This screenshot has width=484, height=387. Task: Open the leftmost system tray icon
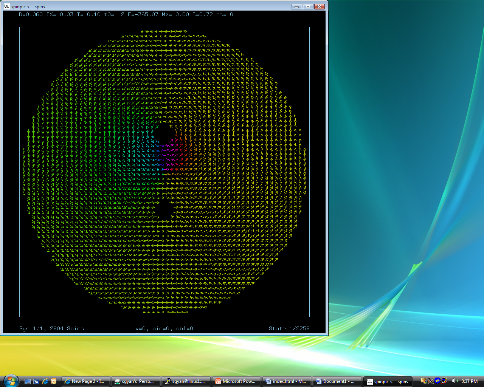pos(423,381)
